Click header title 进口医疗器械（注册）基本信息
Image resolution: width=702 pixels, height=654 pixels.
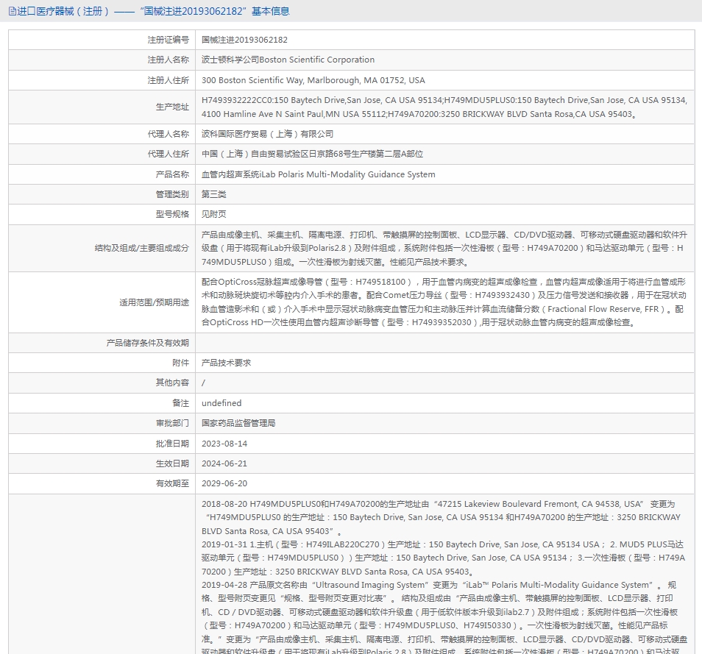click(153, 11)
